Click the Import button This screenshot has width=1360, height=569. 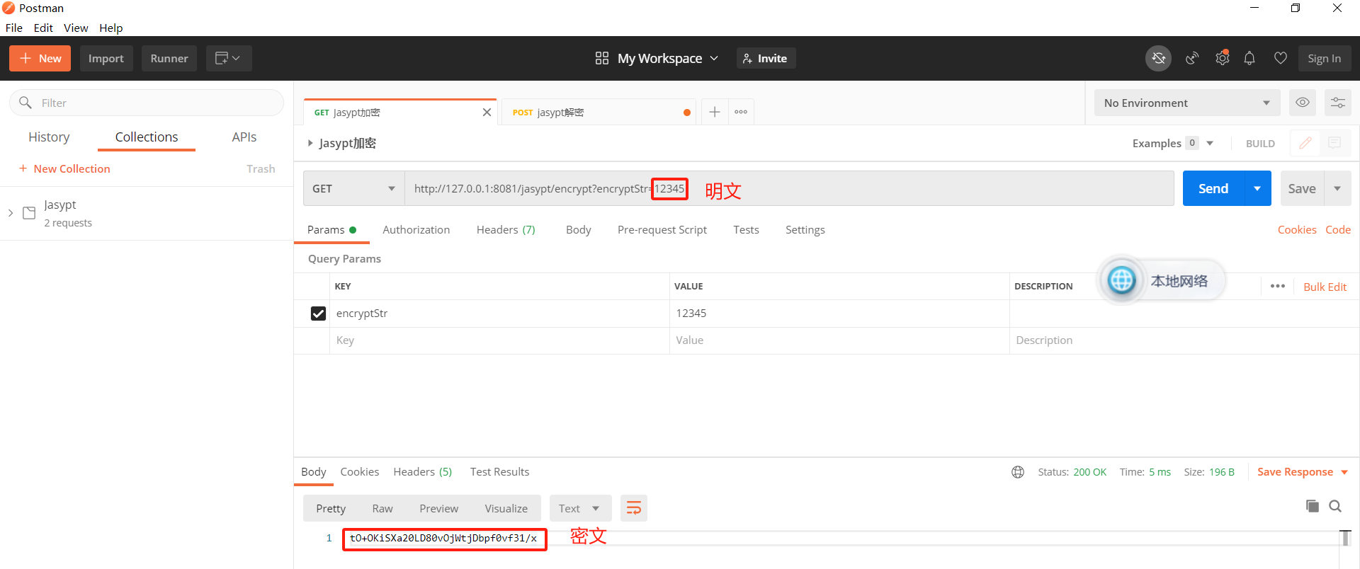[106, 58]
